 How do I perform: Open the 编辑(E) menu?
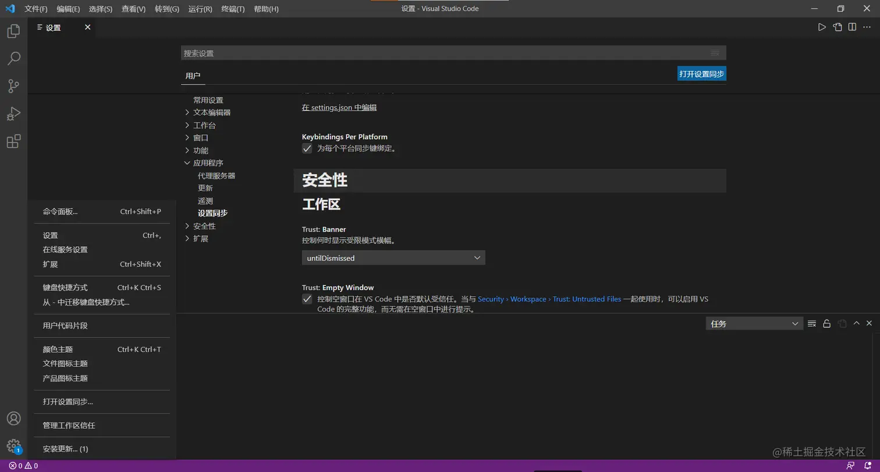[x=68, y=9]
